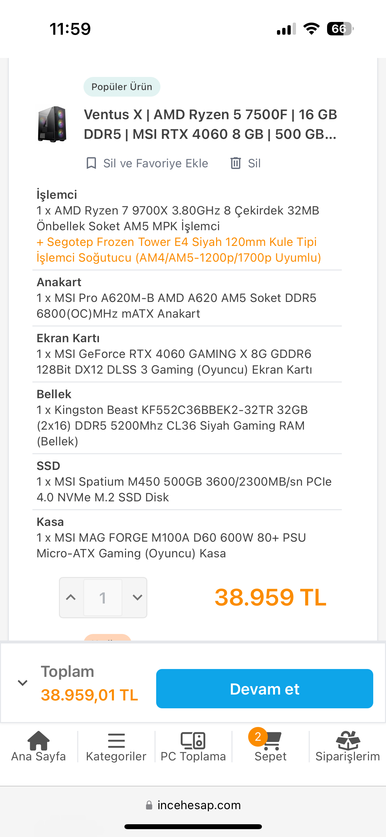Open Siparişlerim orders box icon

348,740
